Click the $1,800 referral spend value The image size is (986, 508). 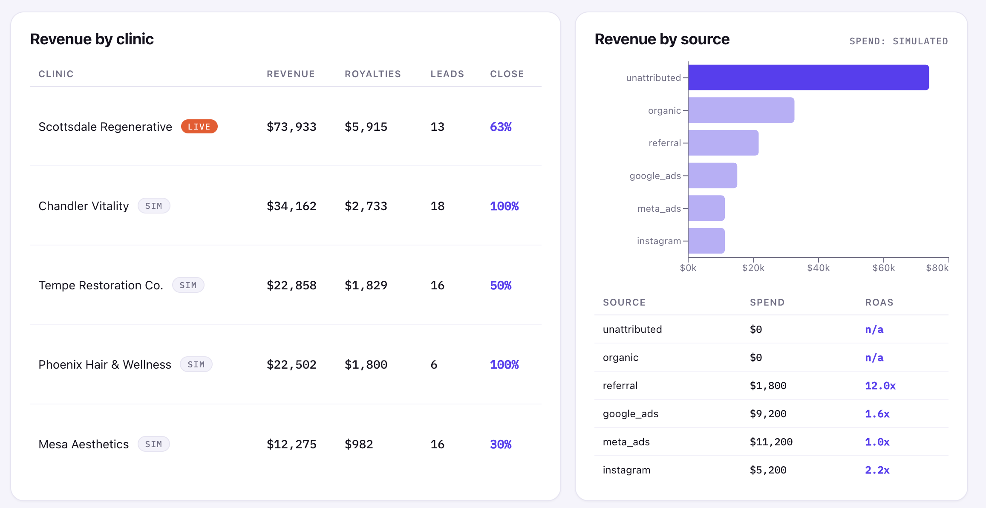(768, 386)
